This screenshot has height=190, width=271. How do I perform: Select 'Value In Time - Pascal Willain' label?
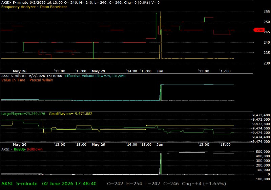click(27, 80)
